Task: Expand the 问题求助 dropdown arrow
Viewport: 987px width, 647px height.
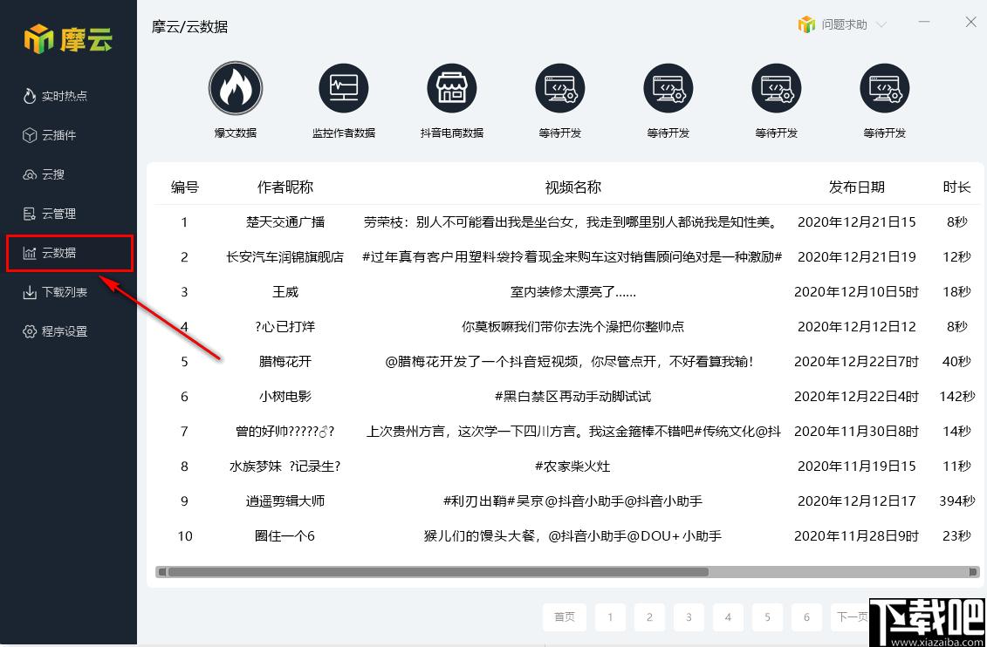Action: pyautogui.click(x=881, y=25)
